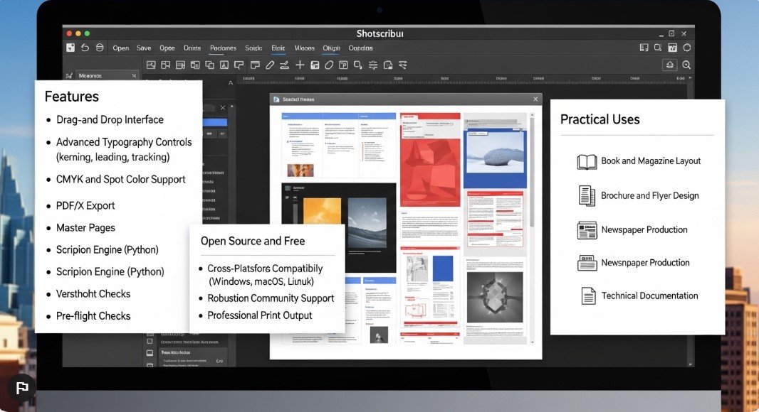Viewport: 759px width, 412px height.
Task: Select the Zoom magnifier tool
Action: coord(357,65)
